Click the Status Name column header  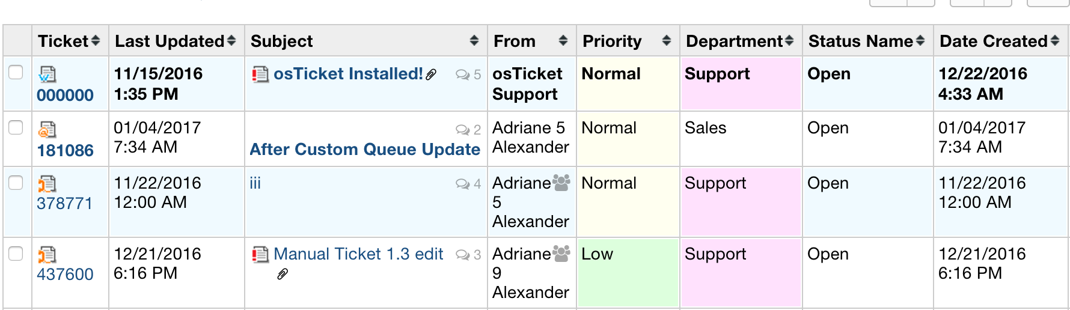pos(860,41)
